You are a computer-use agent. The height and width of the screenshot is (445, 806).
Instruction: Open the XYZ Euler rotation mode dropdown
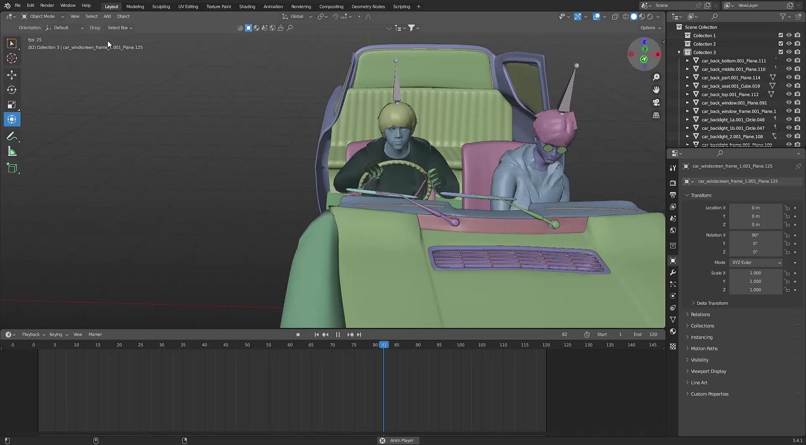click(756, 263)
